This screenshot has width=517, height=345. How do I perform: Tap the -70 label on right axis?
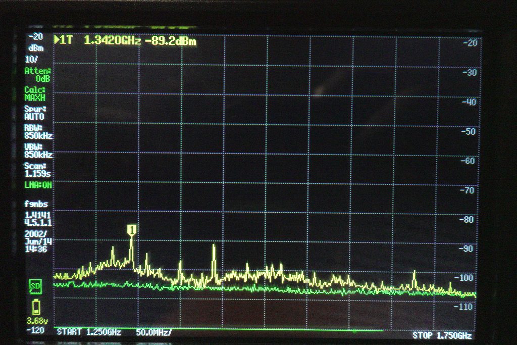(467, 190)
